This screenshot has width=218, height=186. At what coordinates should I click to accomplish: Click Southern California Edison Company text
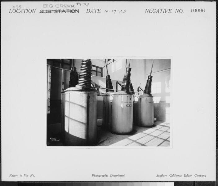click(x=181, y=175)
